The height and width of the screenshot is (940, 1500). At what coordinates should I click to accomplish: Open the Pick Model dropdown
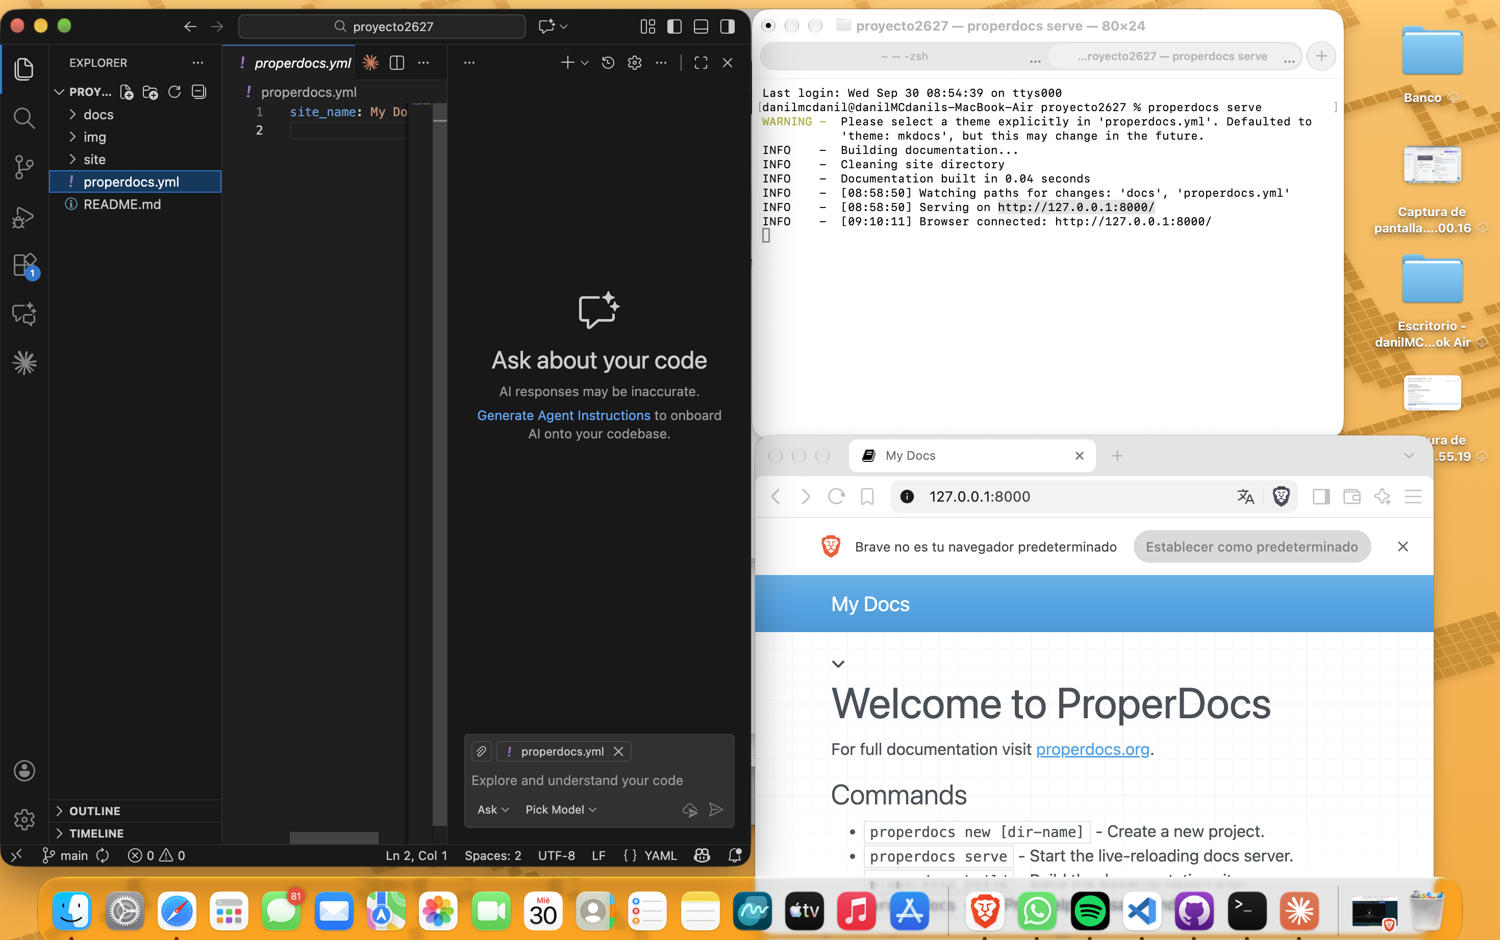pos(561,810)
